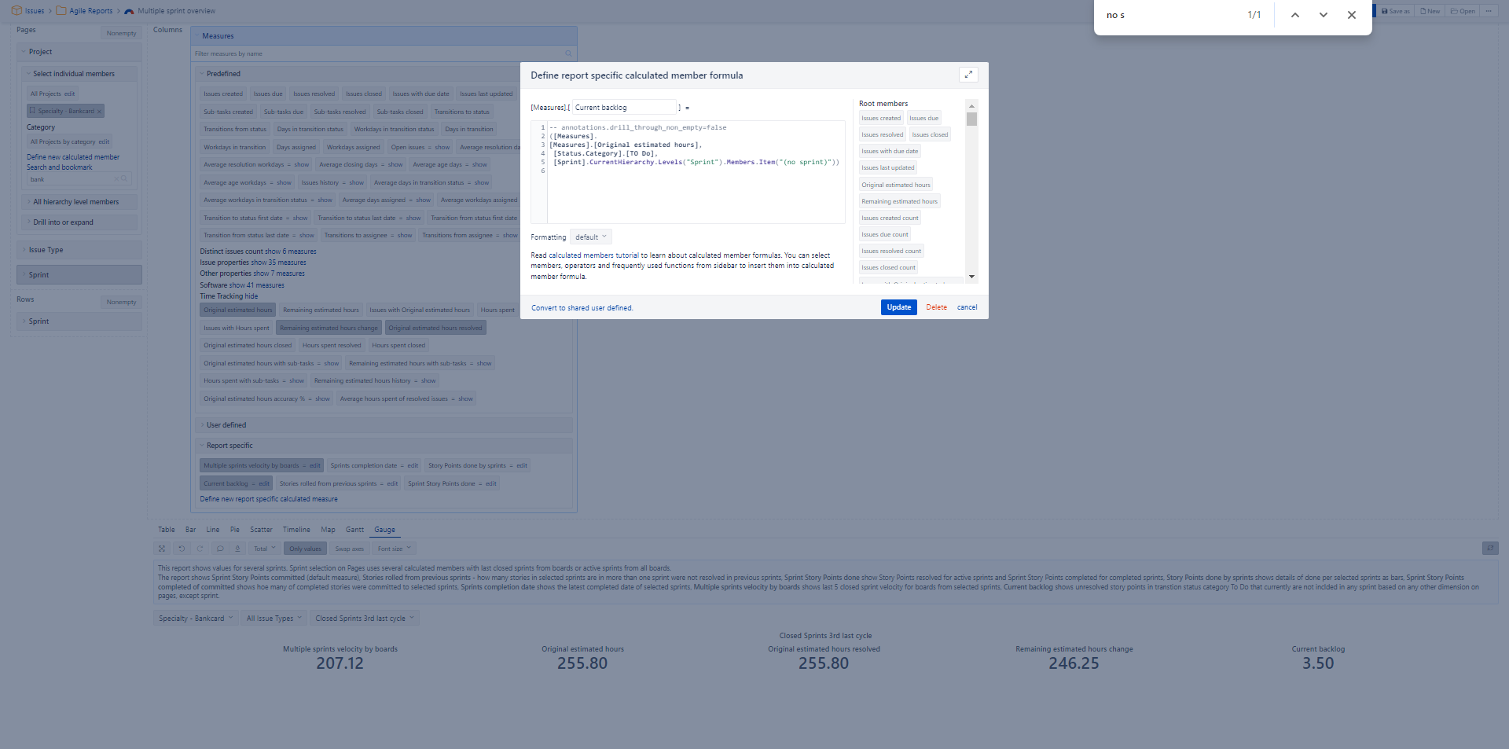Expand the formula dialog to full screen
The height and width of the screenshot is (749, 1509).
[x=968, y=75]
